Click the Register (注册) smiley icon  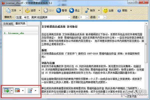[x=108, y=11]
